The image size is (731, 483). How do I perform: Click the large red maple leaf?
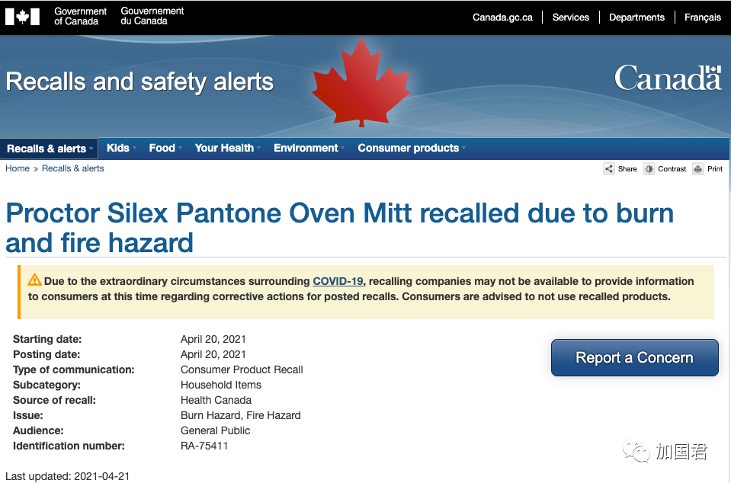(x=361, y=82)
